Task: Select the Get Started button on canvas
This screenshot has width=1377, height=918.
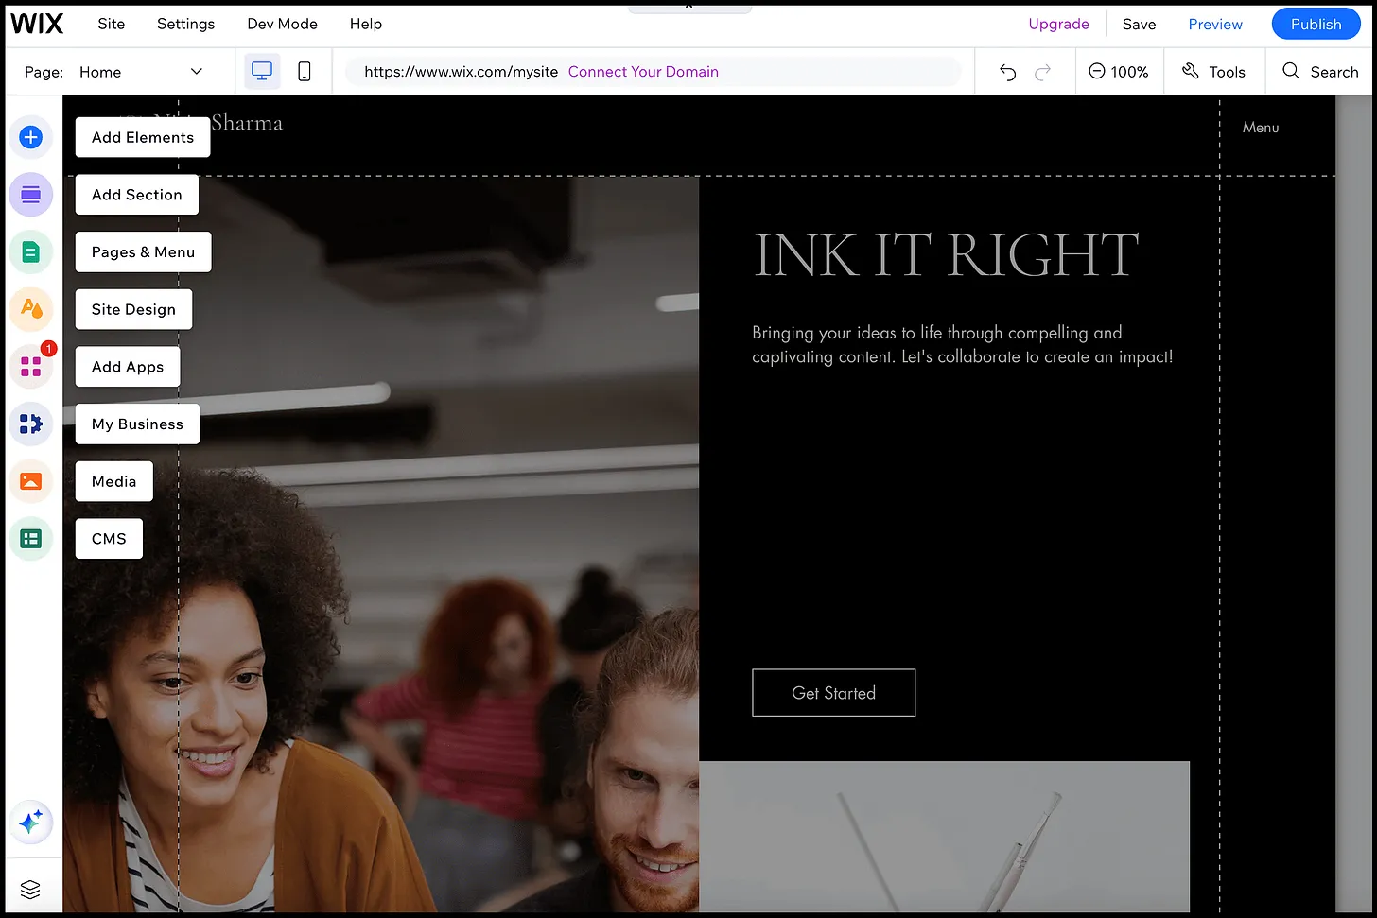Action: pyautogui.click(x=833, y=693)
